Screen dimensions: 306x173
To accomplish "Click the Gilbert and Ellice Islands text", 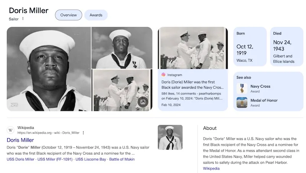I will click(284, 59).
